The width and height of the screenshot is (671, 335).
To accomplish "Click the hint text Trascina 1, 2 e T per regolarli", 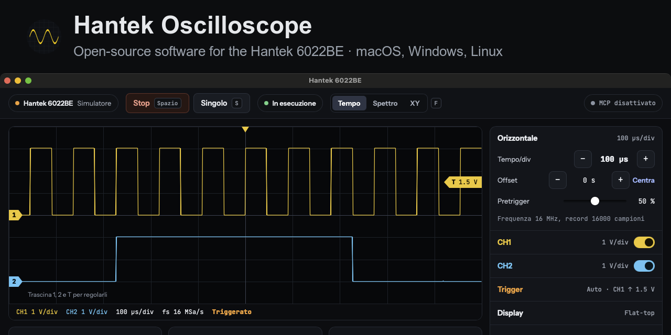I will pyautogui.click(x=68, y=295).
